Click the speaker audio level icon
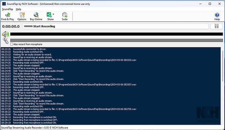The width and height of the screenshot is (225, 130). (x=5, y=34)
